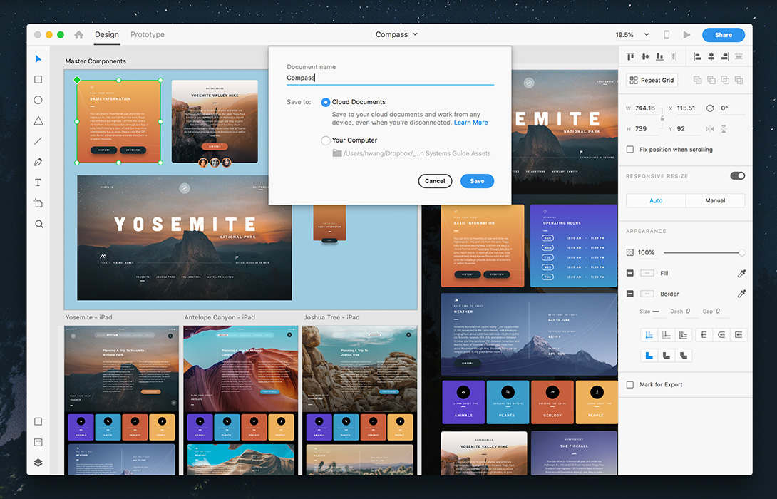Click the Exclude Overlap boolean icon
Viewport: 777px width, 499px height.
[739, 80]
